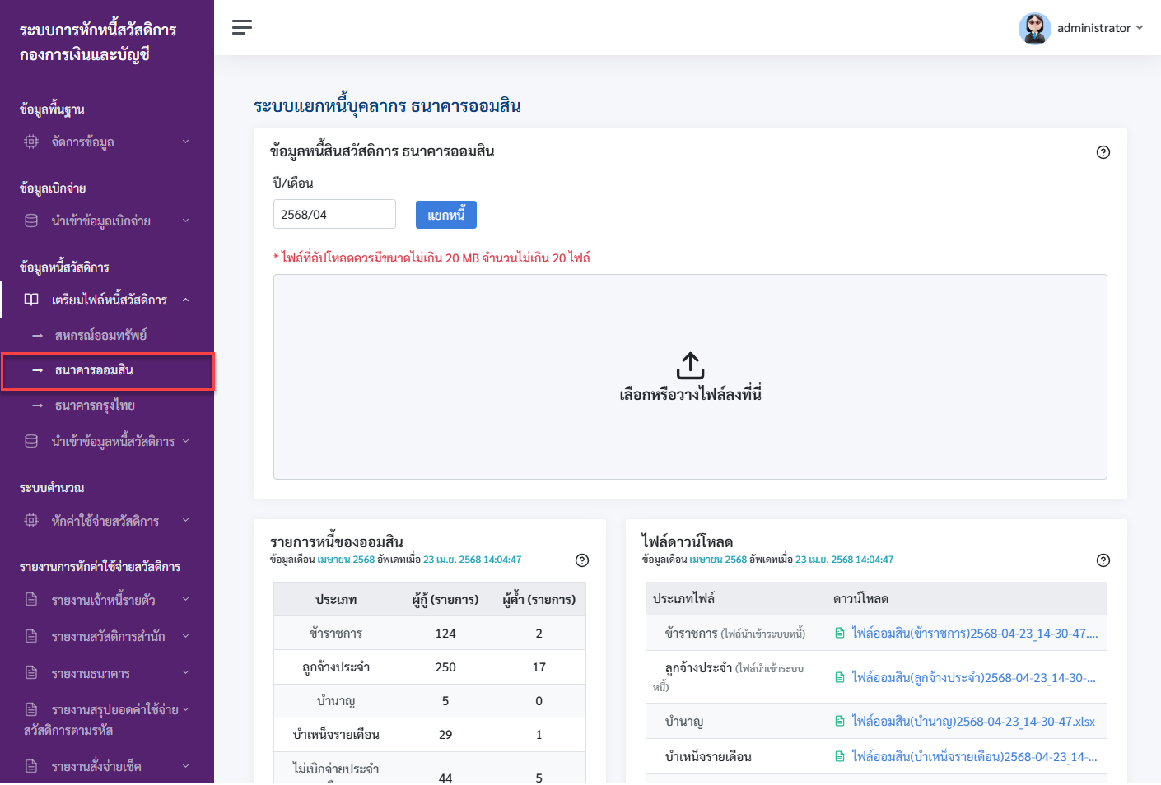
Task: Open the help icon in รายการหนี้ของออมสิน panel
Action: (582, 560)
